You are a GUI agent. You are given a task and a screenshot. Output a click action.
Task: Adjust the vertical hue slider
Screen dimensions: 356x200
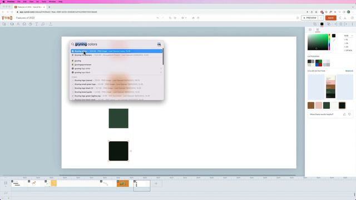tap(329, 42)
